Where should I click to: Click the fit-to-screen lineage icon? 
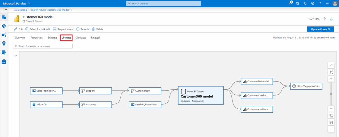pos(331,72)
